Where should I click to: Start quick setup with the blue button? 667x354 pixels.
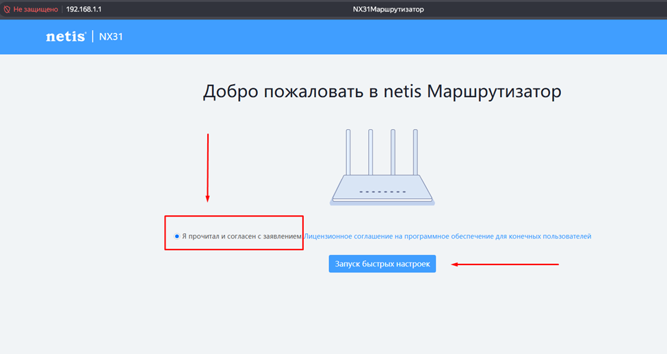click(x=382, y=264)
